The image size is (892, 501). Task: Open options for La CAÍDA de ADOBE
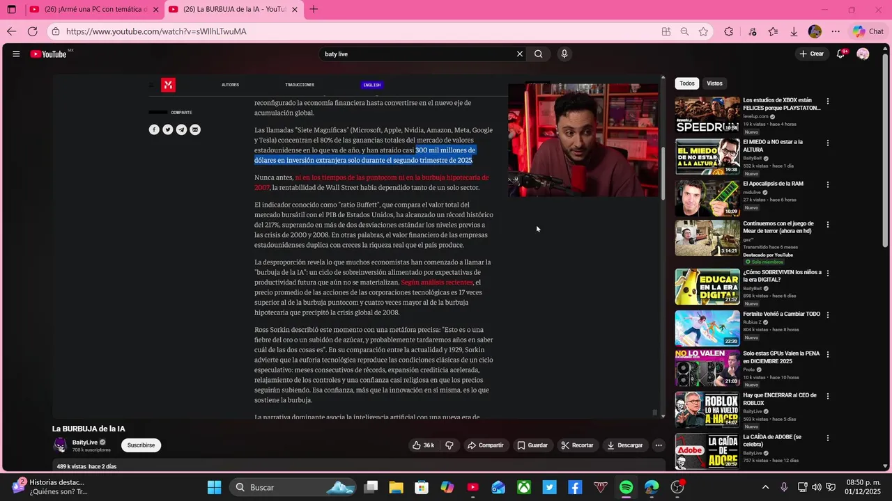coord(828,438)
